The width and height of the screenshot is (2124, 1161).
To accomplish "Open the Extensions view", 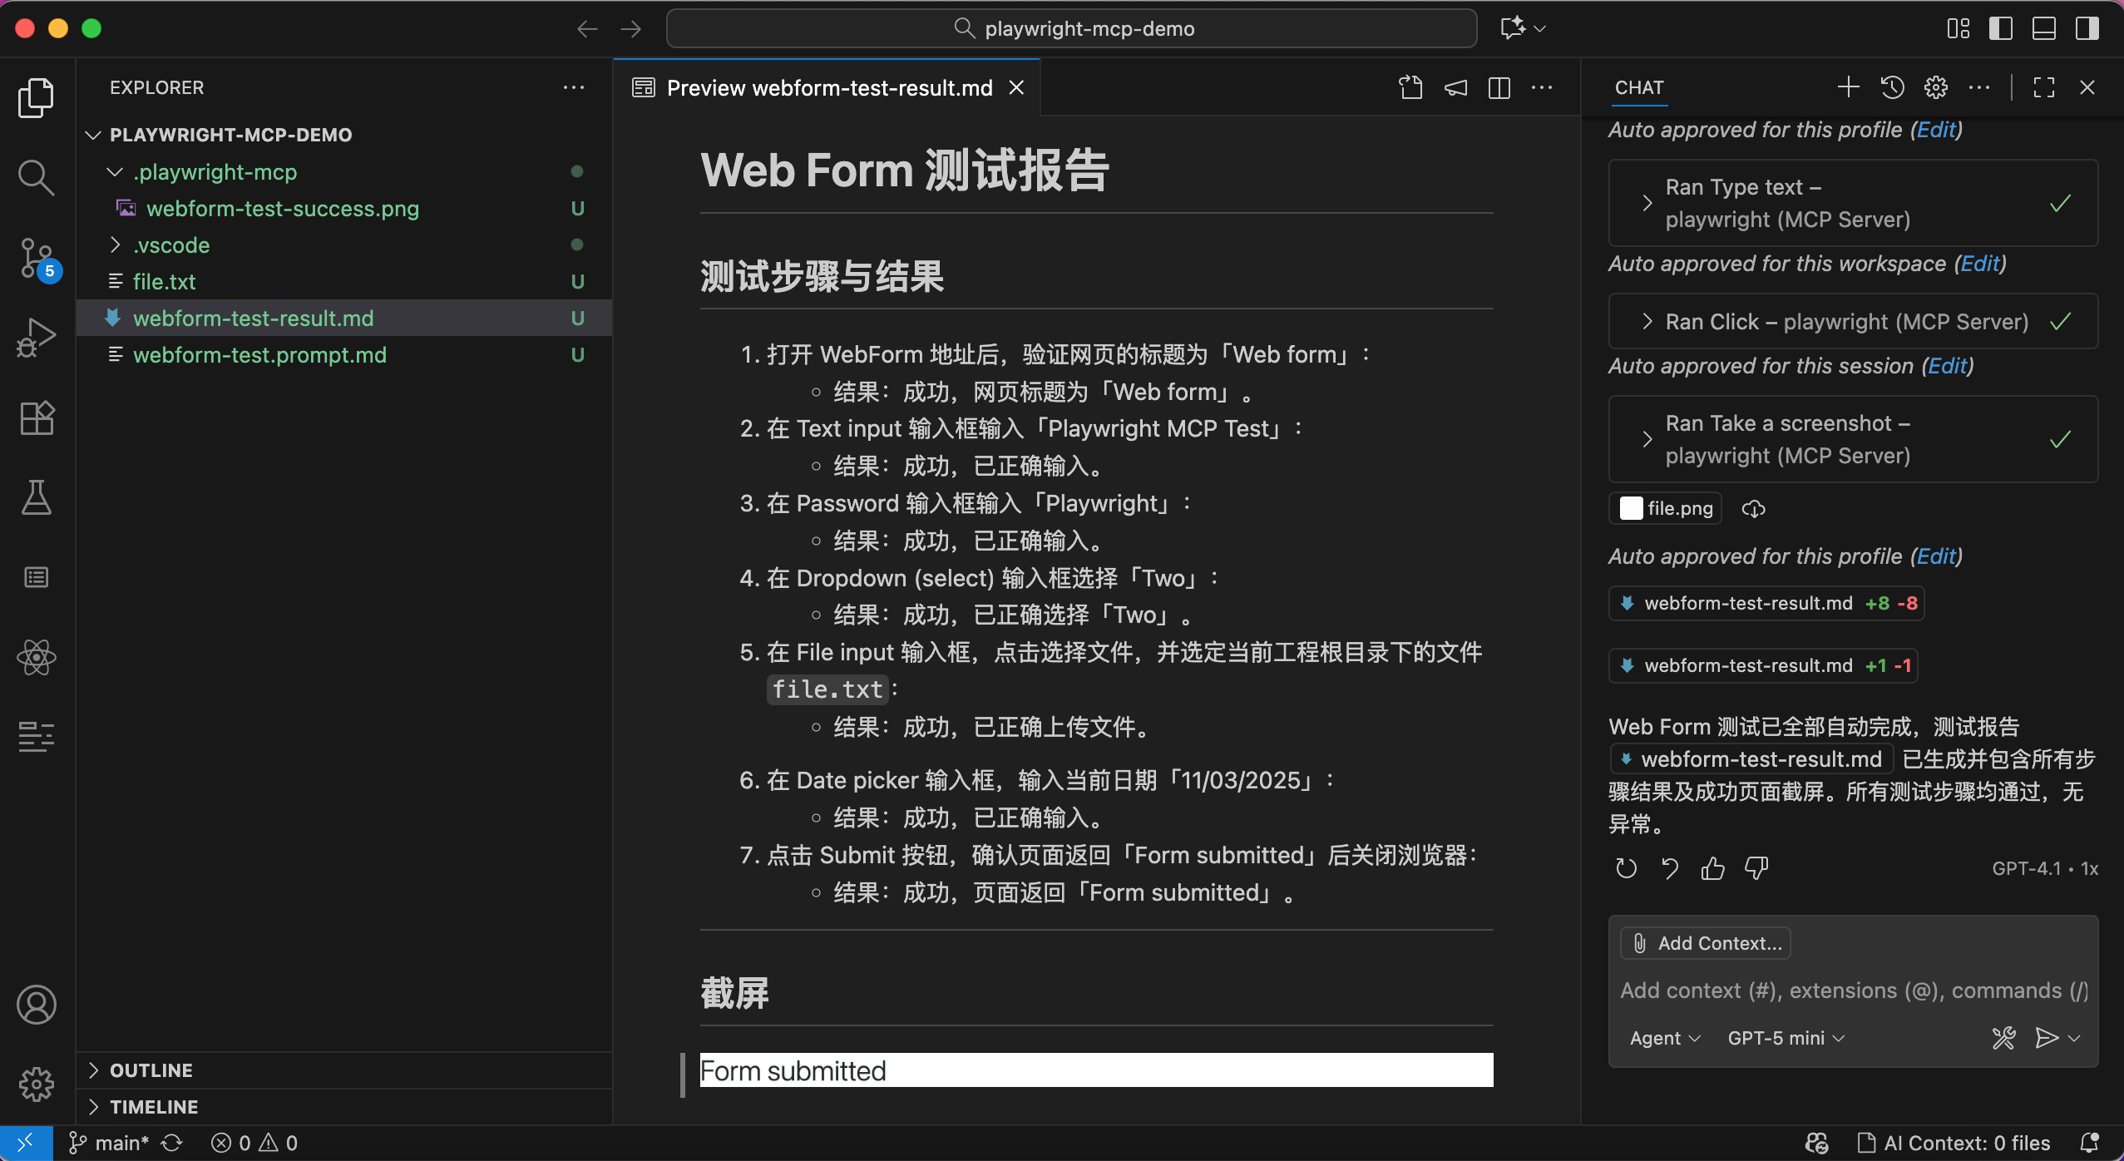I will click(x=36, y=417).
